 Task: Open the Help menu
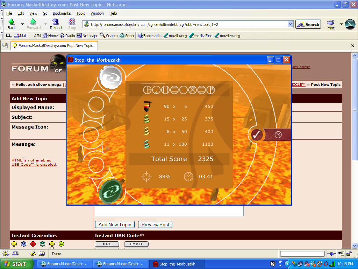click(113, 13)
